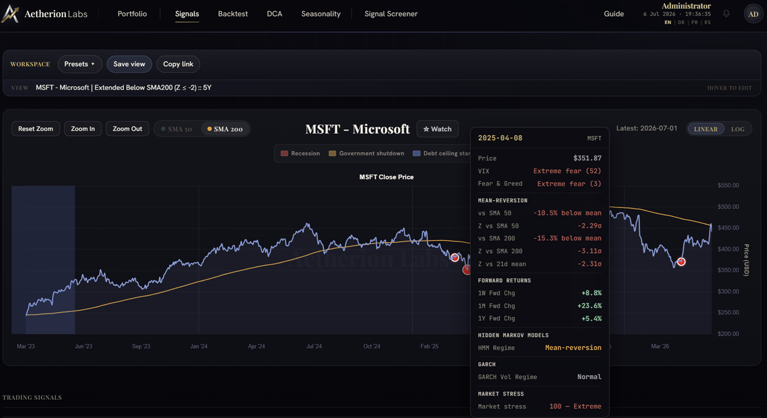Click the Fear & Greed Extreme fear (3) value
Image resolution: width=767 pixels, height=418 pixels.
(569, 184)
